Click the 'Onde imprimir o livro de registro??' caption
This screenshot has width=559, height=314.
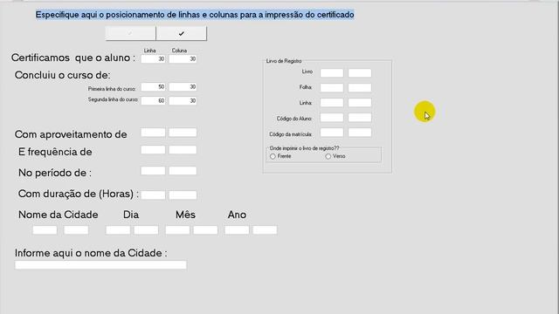click(305, 148)
